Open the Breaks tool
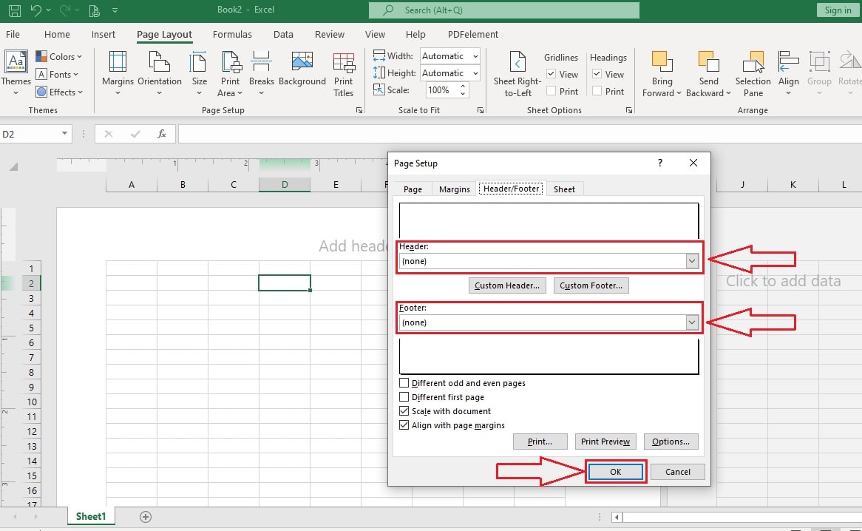This screenshot has height=531, width=862. [x=261, y=72]
